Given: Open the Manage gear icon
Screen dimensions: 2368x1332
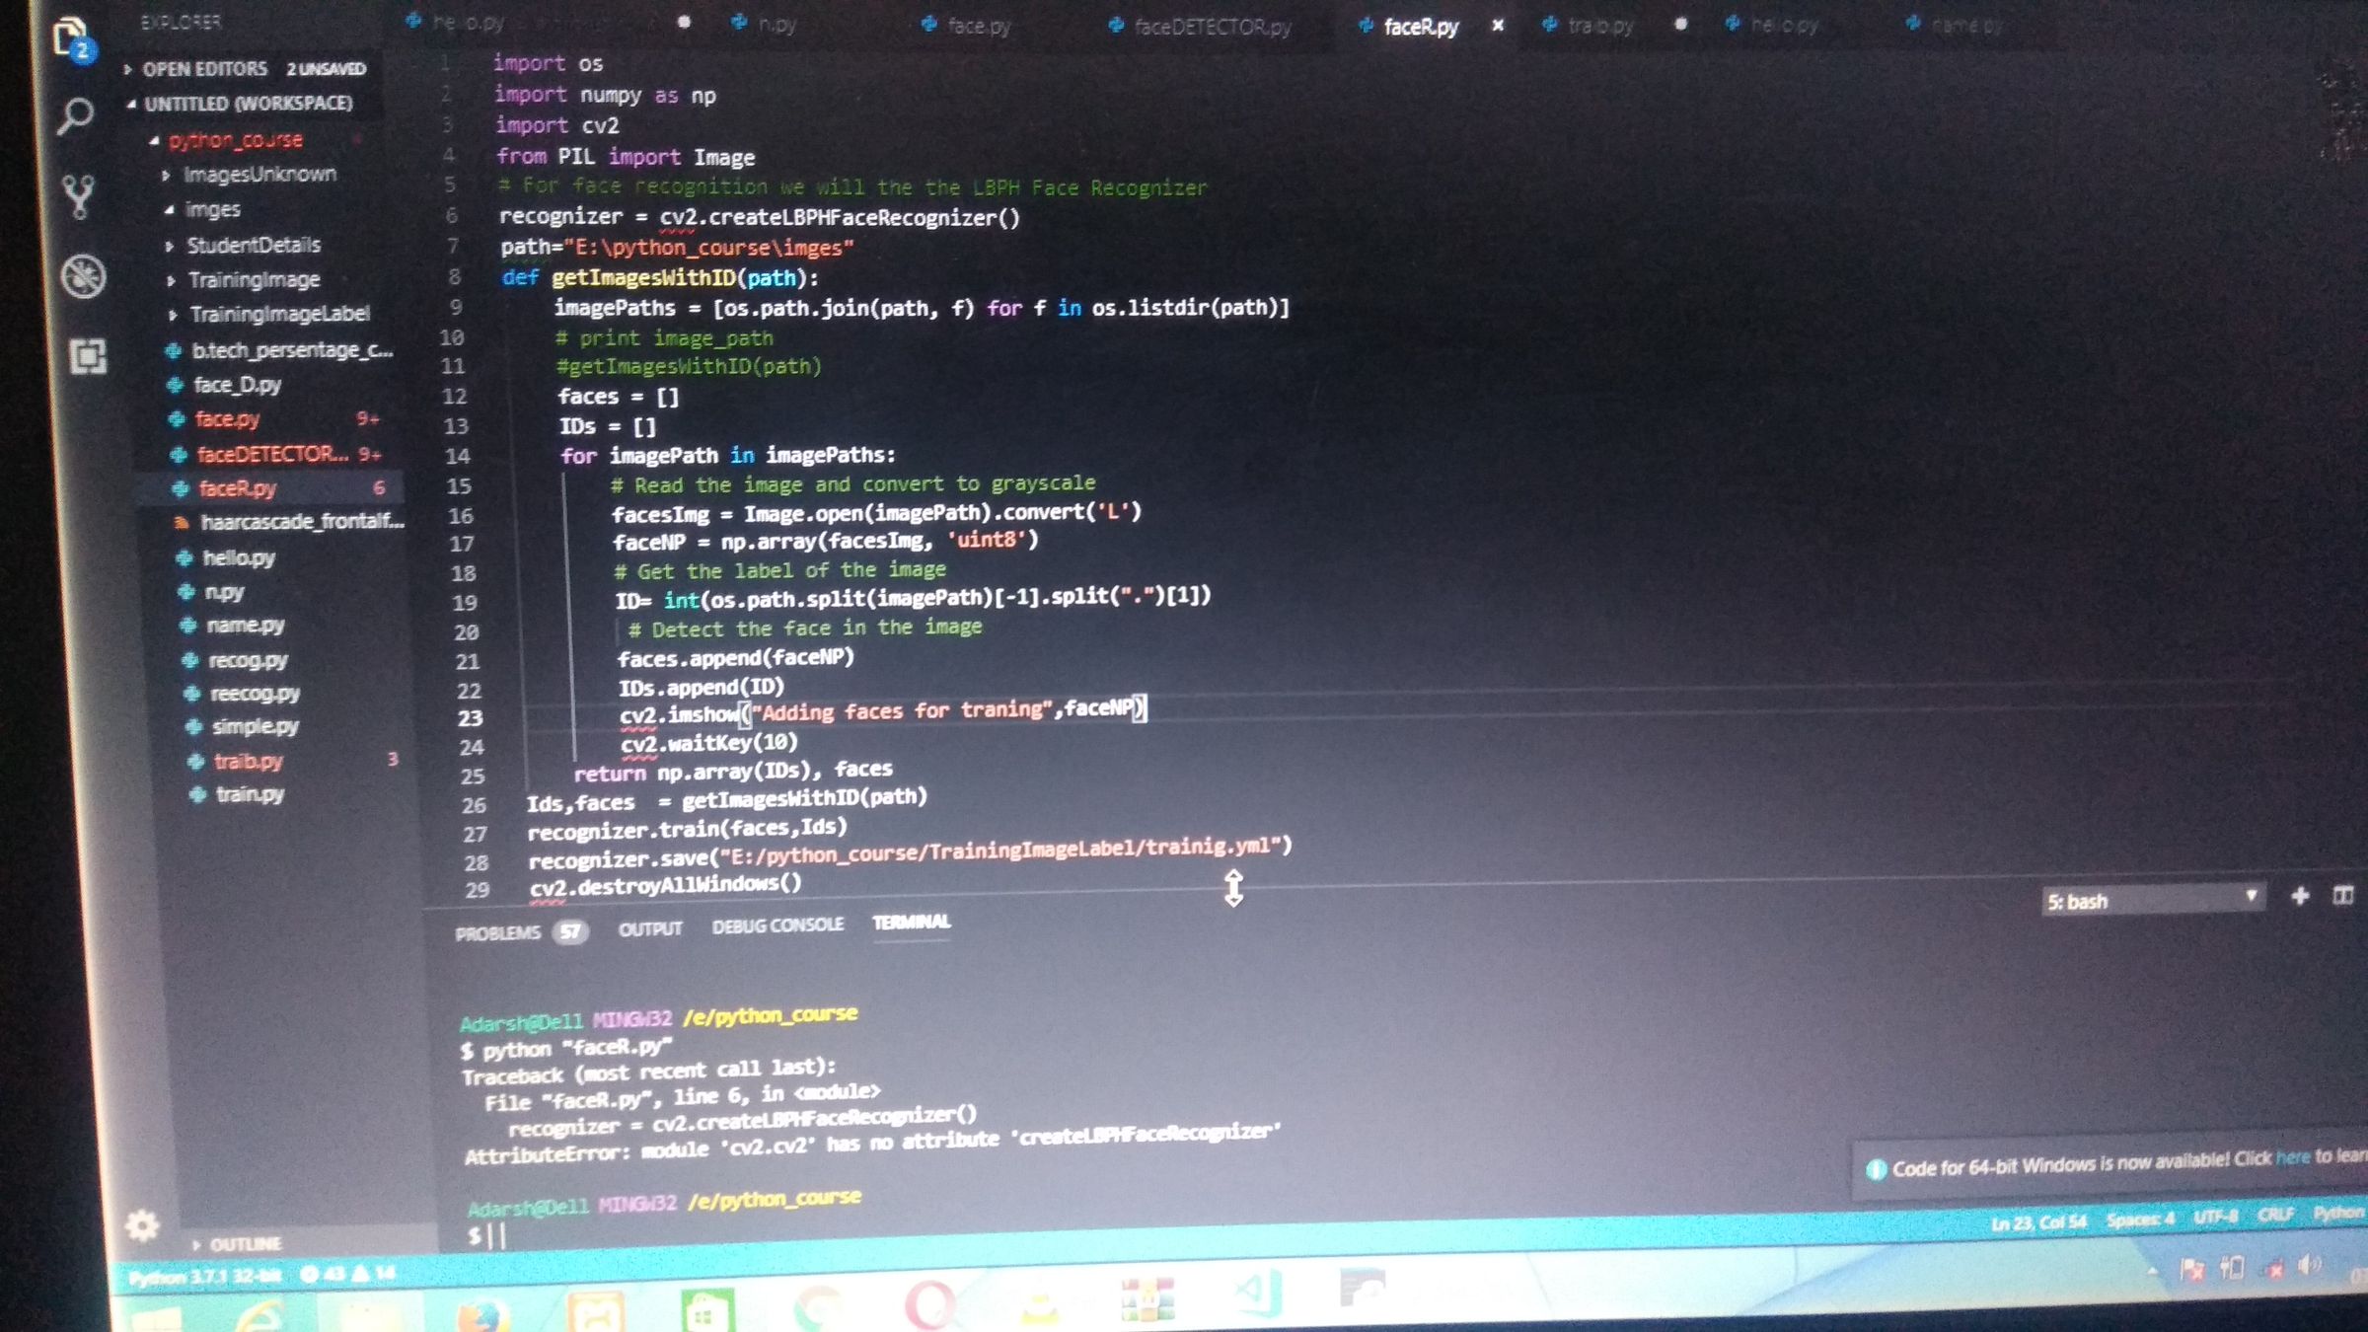Looking at the screenshot, I should point(142,1225).
